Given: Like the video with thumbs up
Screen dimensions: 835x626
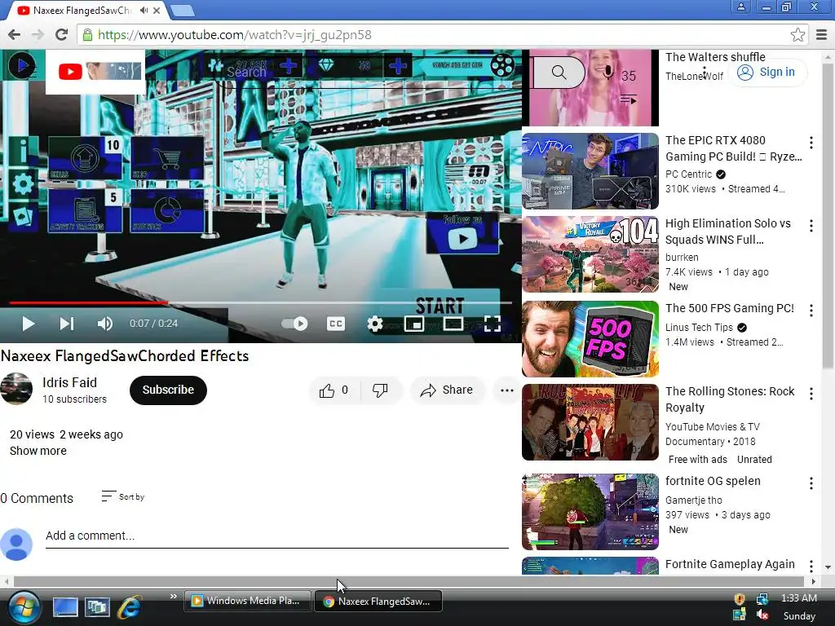Looking at the screenshot, I should (334, 390).
